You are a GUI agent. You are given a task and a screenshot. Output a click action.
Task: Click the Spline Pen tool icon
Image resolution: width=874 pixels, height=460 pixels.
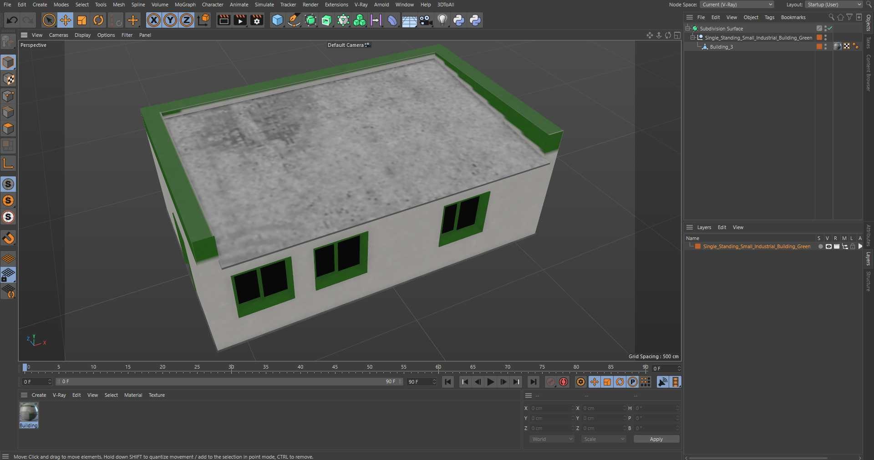pyautogui.click(x=294, y=20)
